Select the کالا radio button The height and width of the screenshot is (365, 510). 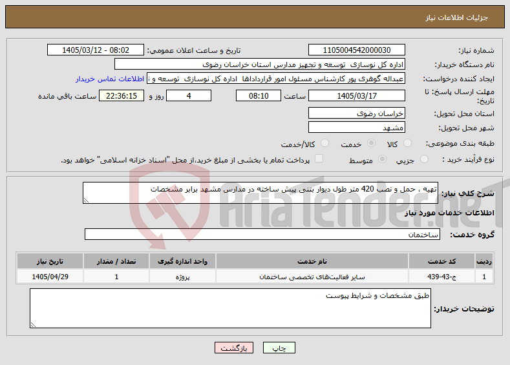[407, 143]
